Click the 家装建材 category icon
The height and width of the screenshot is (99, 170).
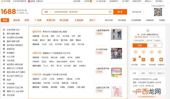pos(4,53)
